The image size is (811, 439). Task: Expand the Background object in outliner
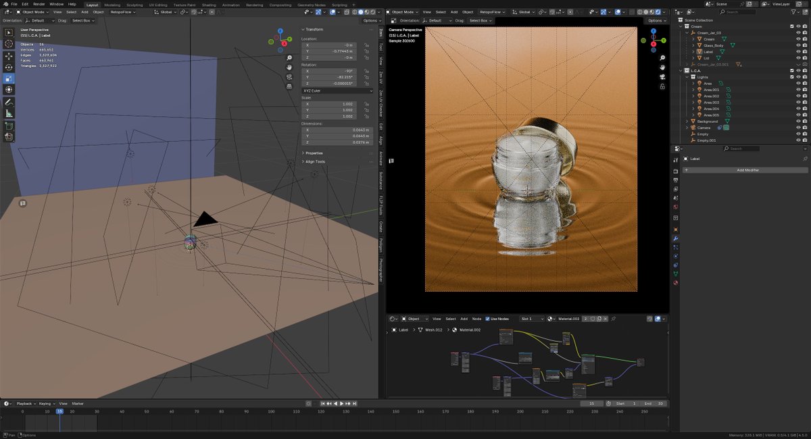(687, 122)
